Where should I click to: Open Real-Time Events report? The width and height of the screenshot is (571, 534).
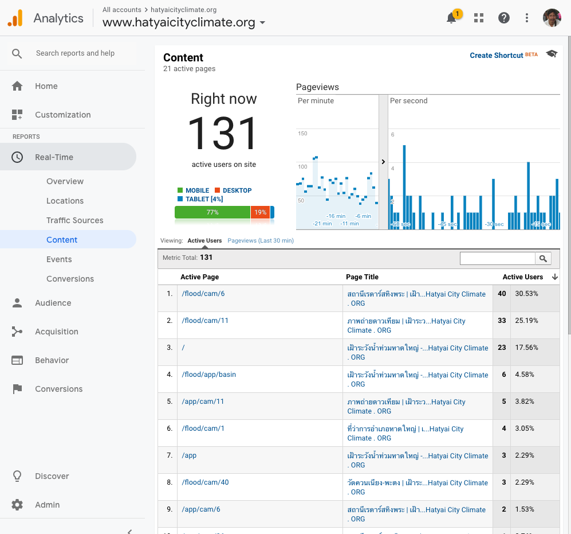coord(59,259)
